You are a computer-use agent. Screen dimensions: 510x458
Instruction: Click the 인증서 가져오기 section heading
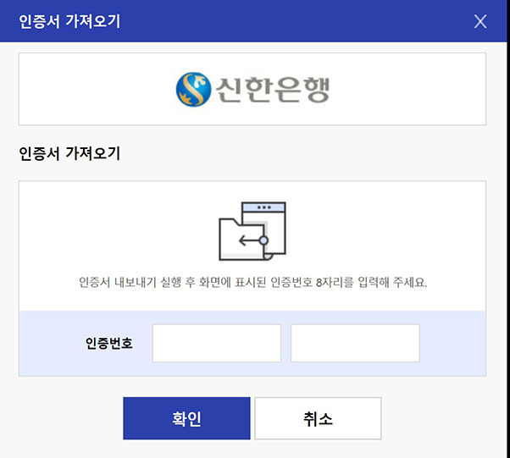click(x=69, y=153)
